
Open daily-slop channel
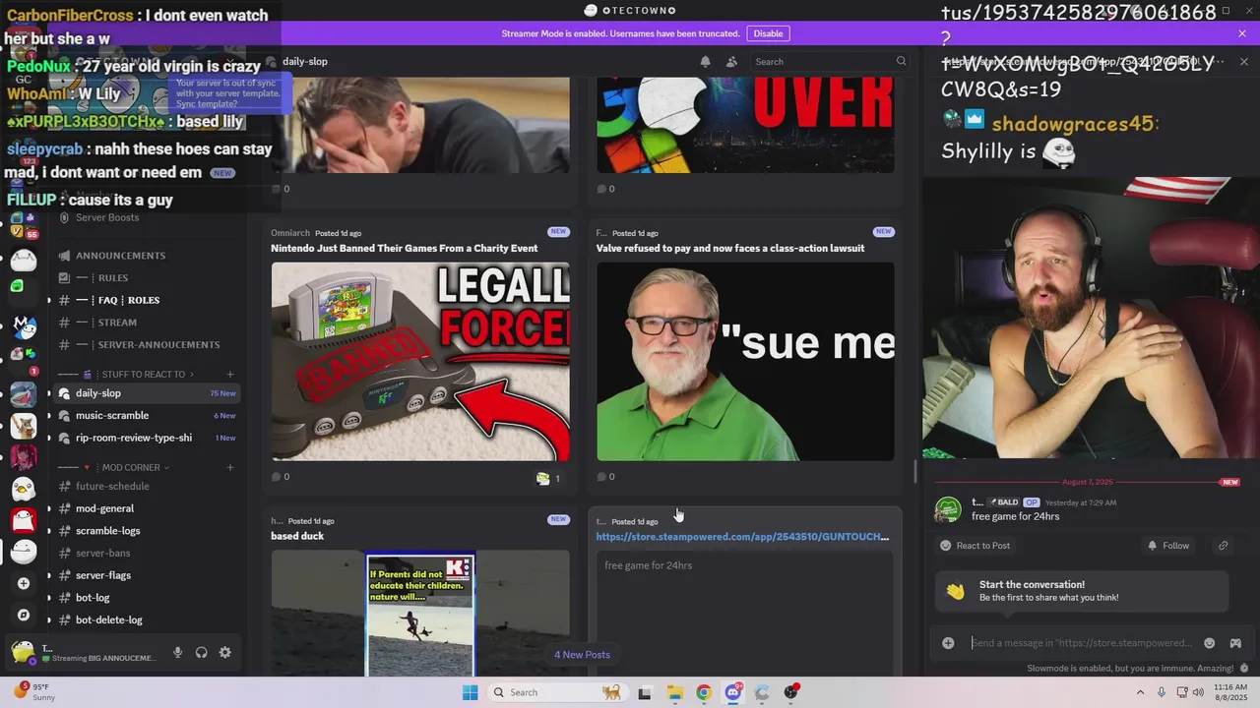[x=148, y=393]
